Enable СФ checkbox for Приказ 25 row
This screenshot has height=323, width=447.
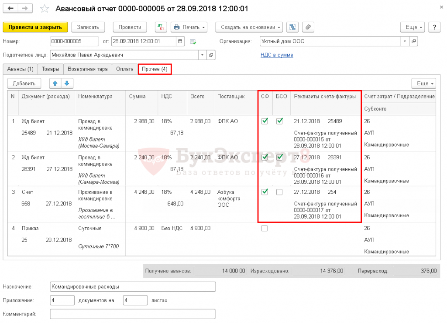(x=265, y=228)
